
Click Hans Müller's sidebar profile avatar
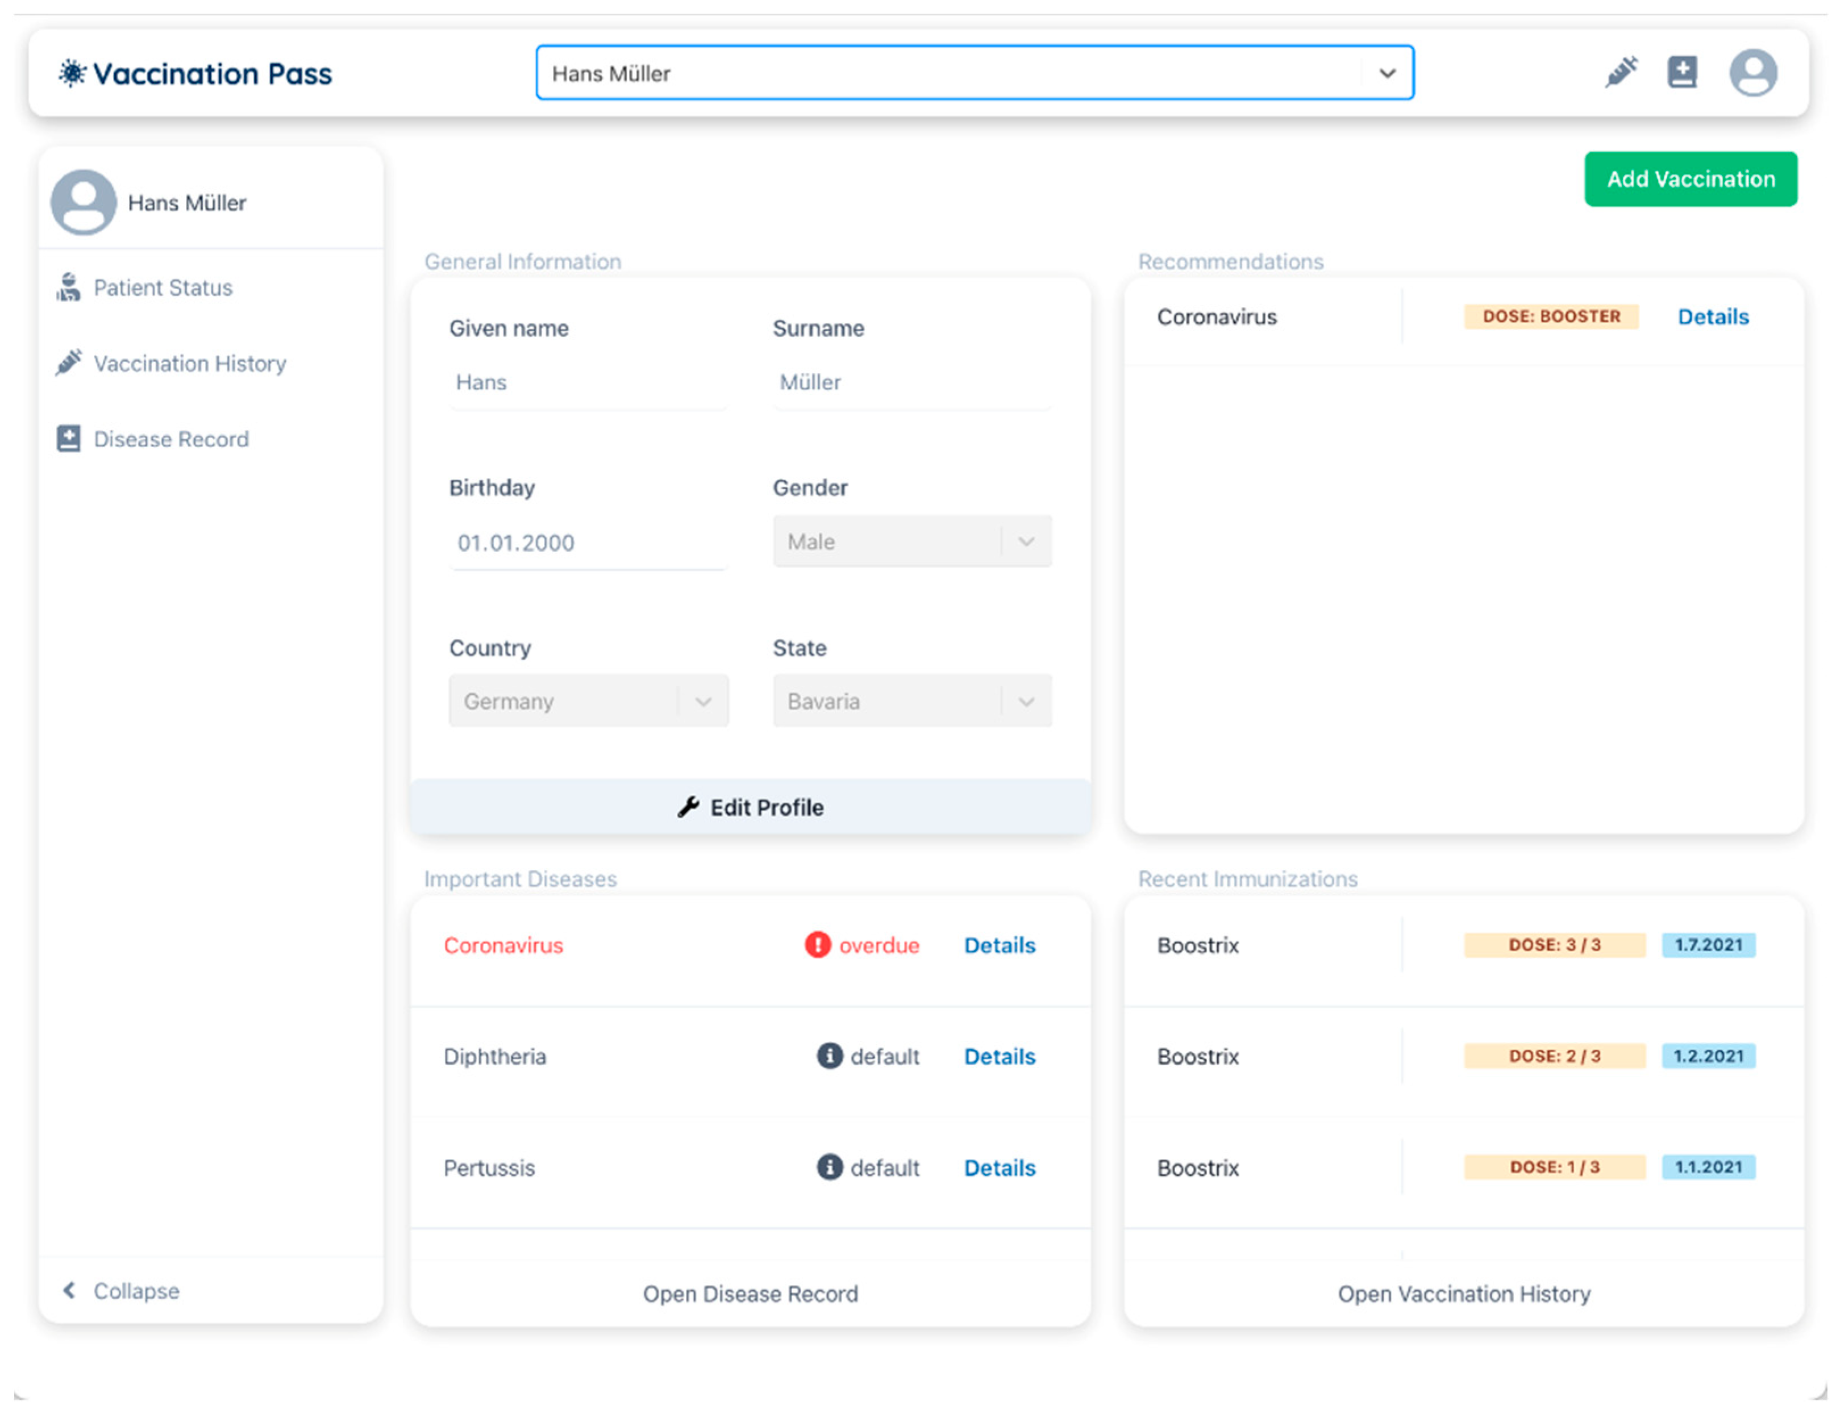tap(83, 203)
